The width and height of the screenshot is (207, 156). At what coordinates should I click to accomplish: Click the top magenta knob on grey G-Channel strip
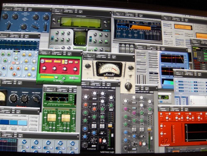click(125, 109)
